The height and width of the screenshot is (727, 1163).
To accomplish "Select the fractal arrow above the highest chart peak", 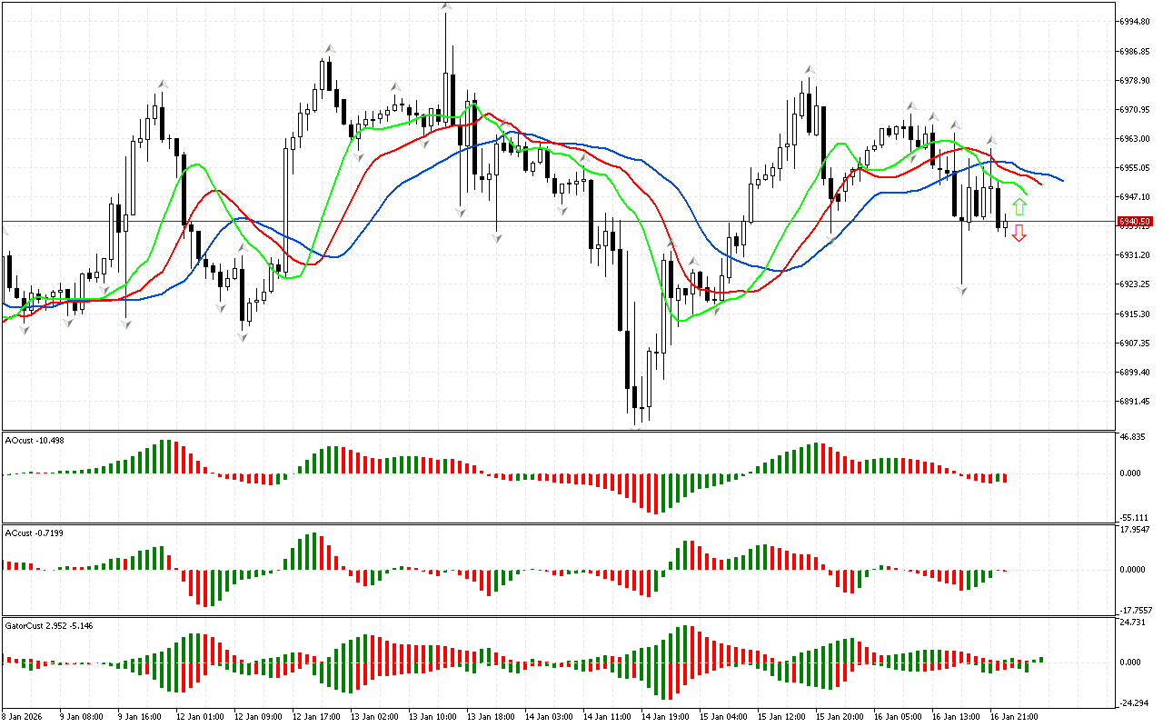I will pyautogui.click(x=446, y=6).
